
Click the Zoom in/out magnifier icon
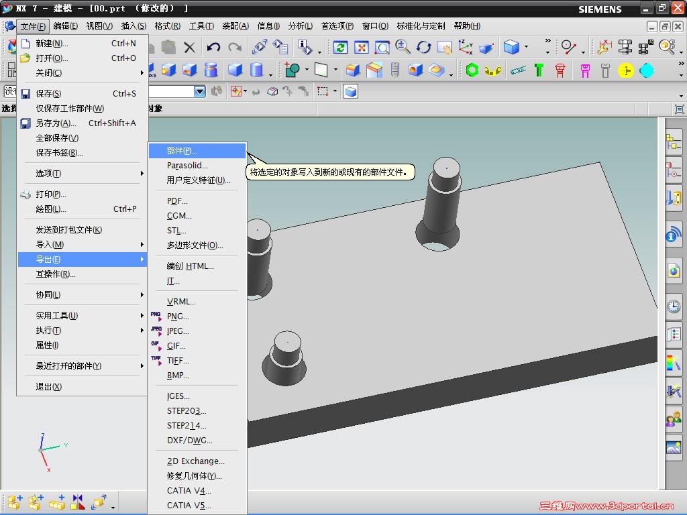point(403,47)
